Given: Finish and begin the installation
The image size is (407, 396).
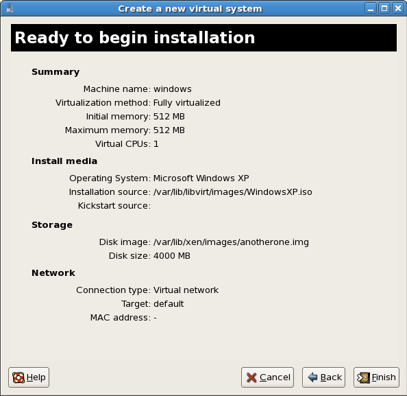Looking at the screenshot, I should tap(376, 377).
